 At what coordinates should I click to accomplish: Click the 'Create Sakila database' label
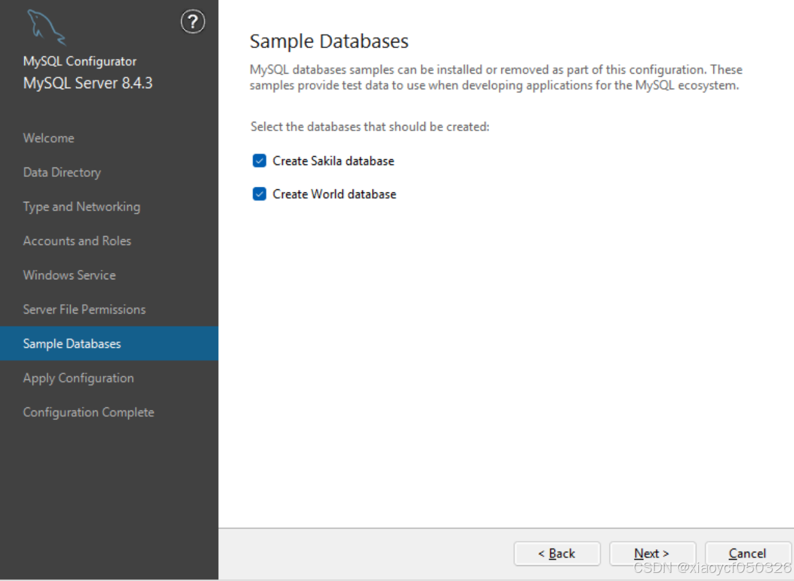click(x=334, y=161)
